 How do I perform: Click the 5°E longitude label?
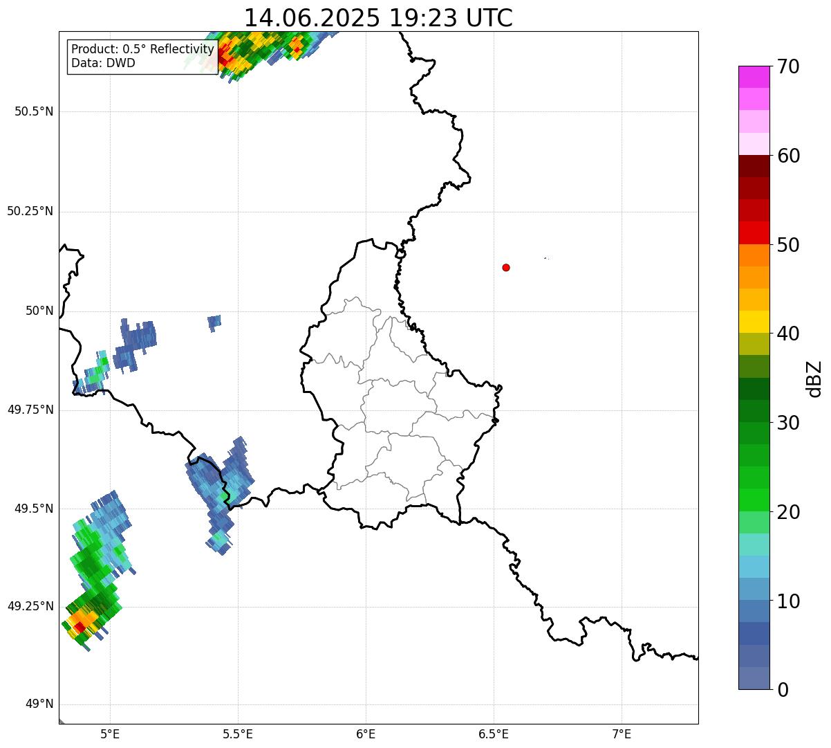tap(110, 734)
